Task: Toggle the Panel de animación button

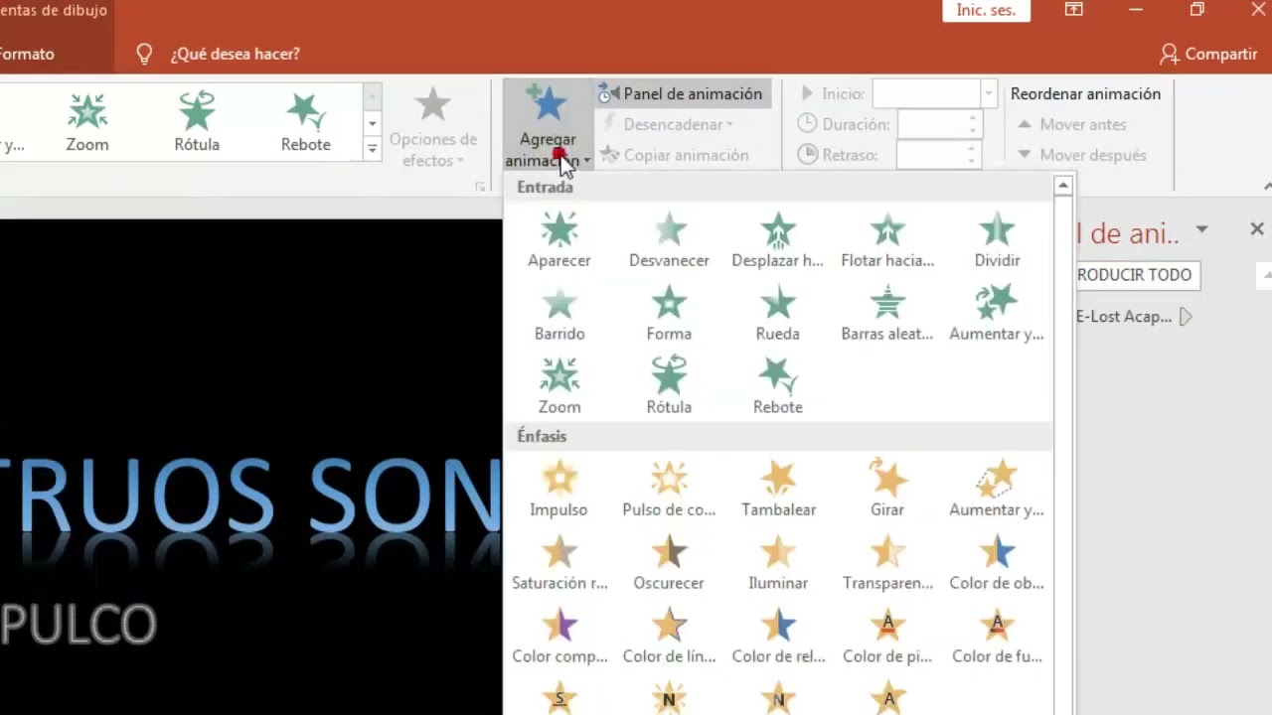Action: pos(682,93)
